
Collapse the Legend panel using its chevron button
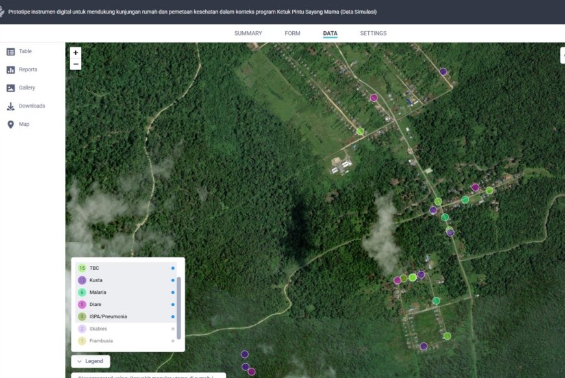[x=91, y=361]
